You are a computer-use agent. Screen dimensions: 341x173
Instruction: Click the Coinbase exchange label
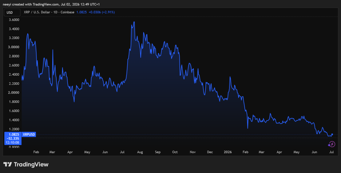[67, 12]
